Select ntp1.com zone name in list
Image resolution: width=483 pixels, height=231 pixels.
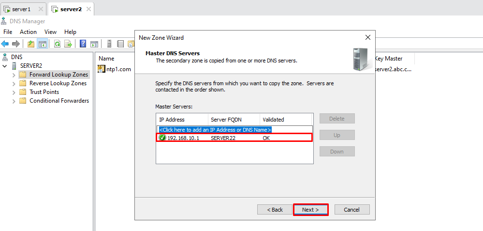tap(118, 69)
